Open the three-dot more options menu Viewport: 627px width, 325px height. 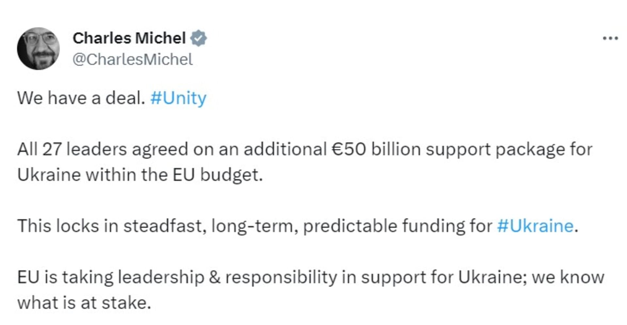[610, 39]
